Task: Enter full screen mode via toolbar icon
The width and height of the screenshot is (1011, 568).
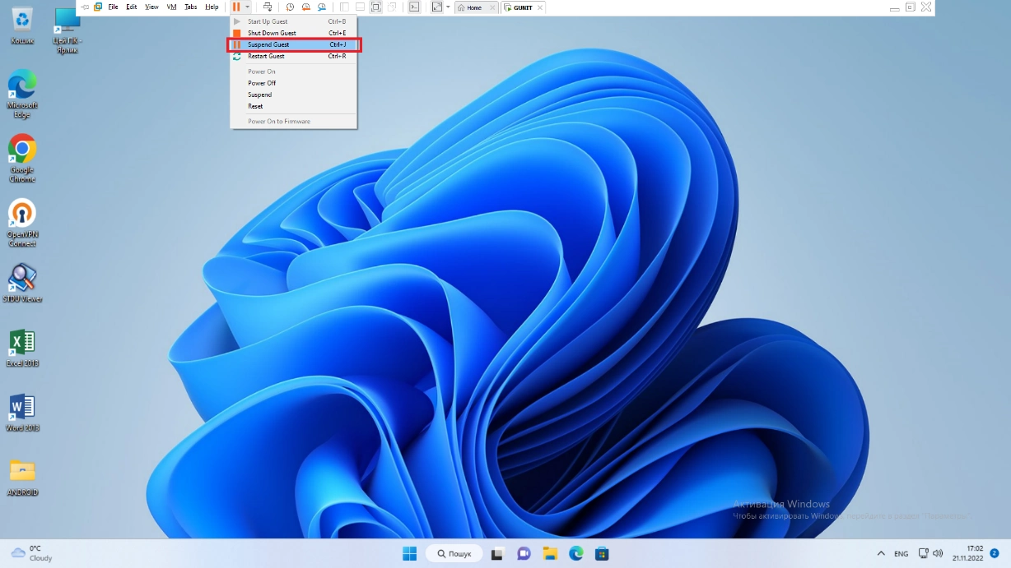Action: (x=375, y=7)
